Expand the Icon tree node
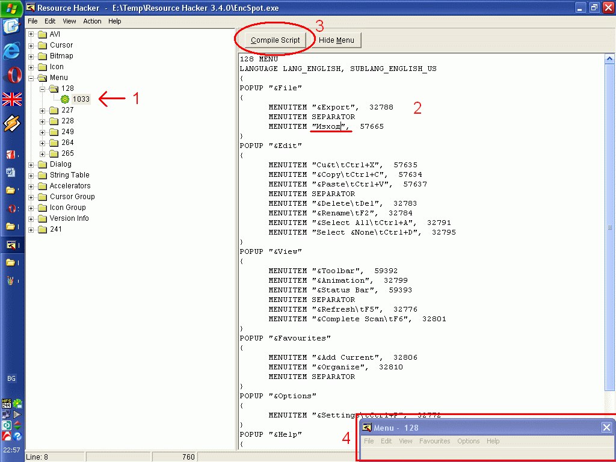Image resolution: width=616 pixels, height=462 pixels. click(31, 67)
